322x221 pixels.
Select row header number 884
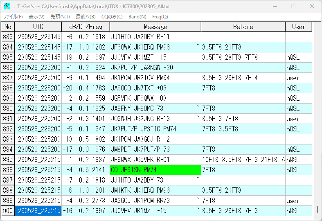tap(8, 47)
